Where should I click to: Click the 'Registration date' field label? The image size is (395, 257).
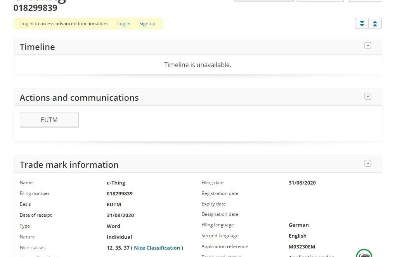click(x=220, y=193)
